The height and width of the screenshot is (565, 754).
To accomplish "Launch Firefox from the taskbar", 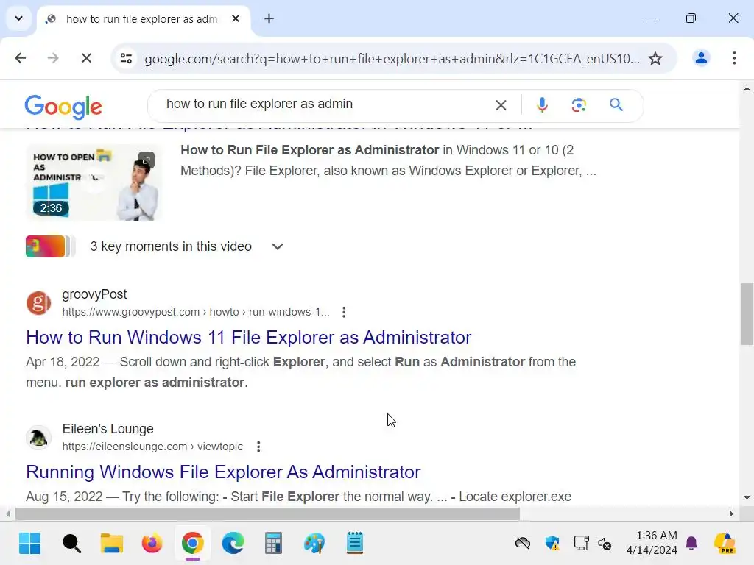I will click(152, 544).
